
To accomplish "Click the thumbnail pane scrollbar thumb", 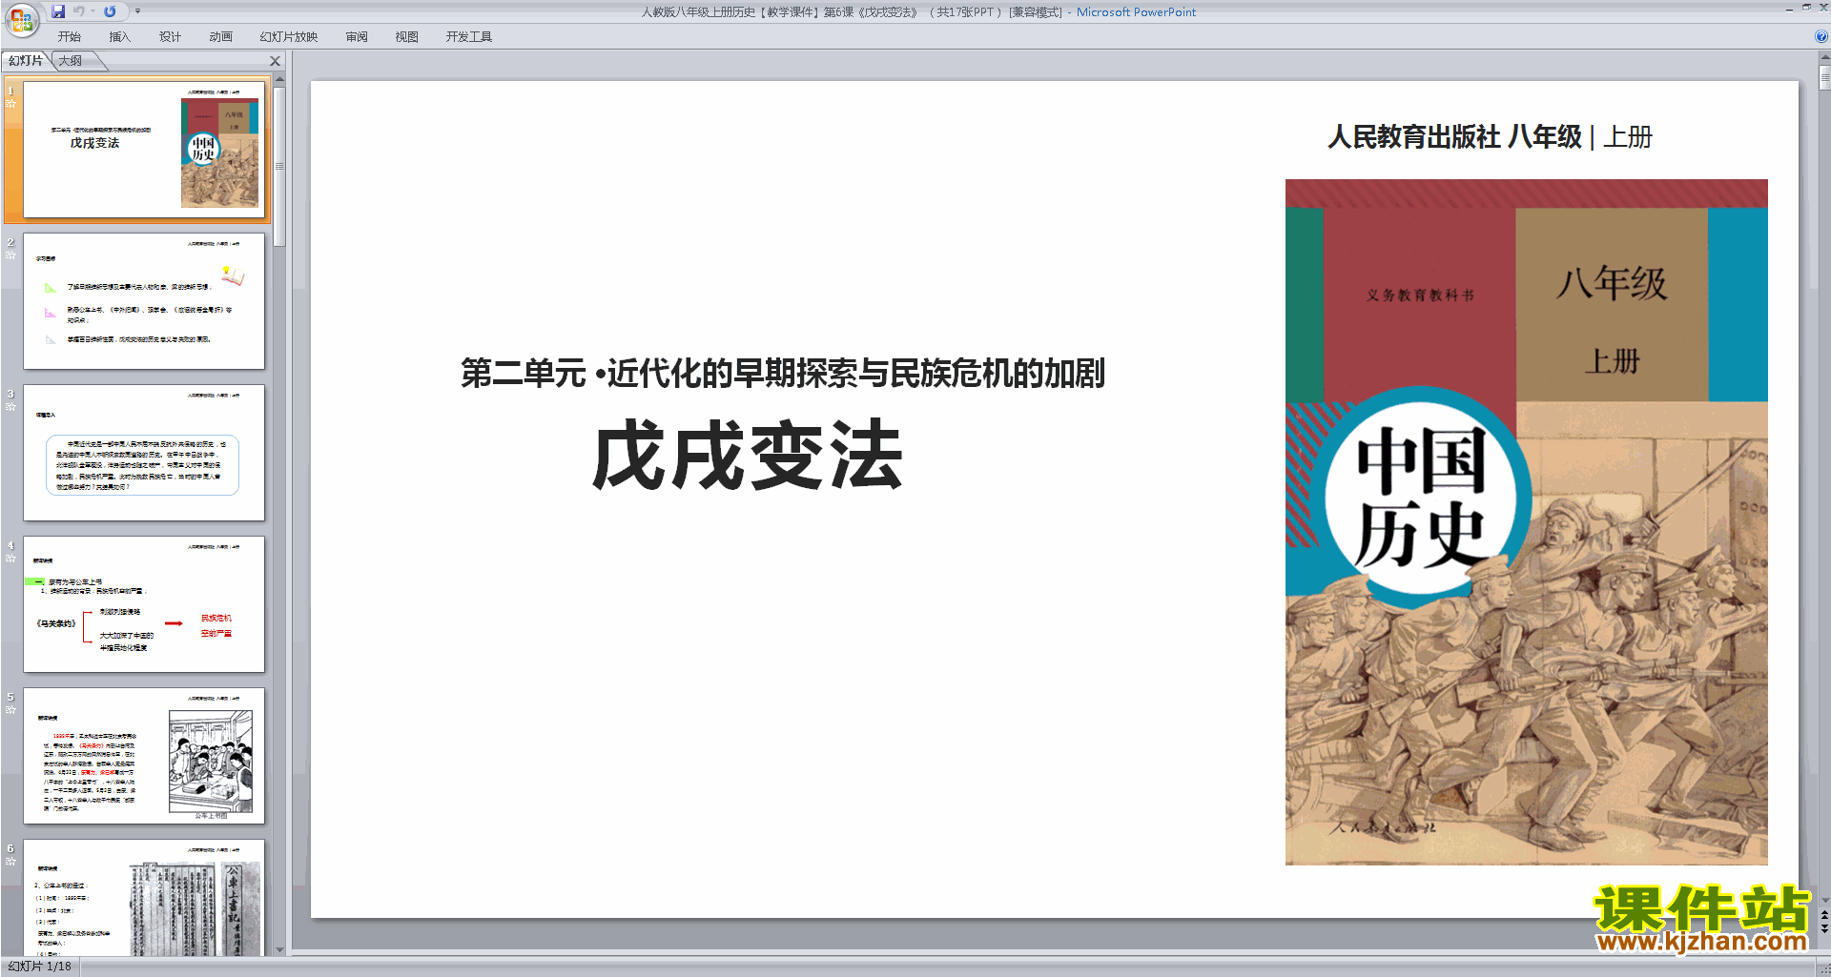I will pos(279,167).
